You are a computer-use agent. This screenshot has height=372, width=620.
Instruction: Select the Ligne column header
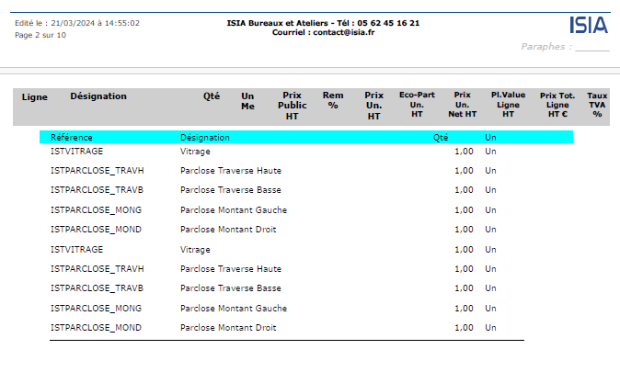pyautogui.click(x=35, y=96)
